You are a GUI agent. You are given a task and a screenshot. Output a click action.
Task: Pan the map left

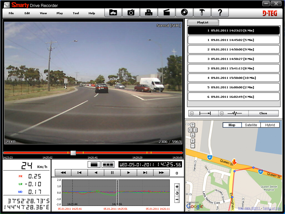[x=190, y=130]
